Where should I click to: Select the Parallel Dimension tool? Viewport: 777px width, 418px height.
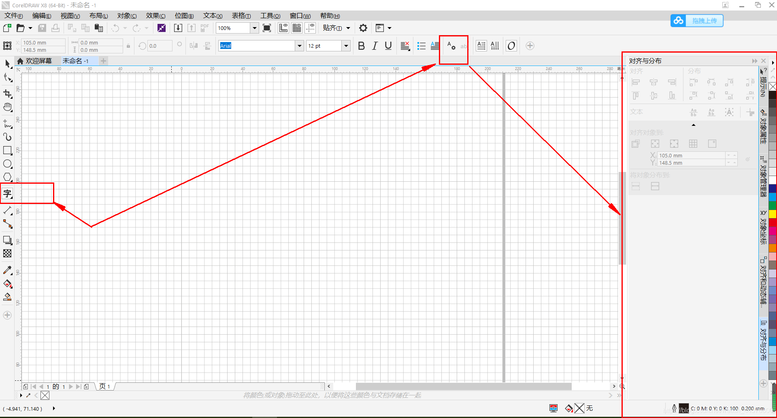tap(7, 210)
